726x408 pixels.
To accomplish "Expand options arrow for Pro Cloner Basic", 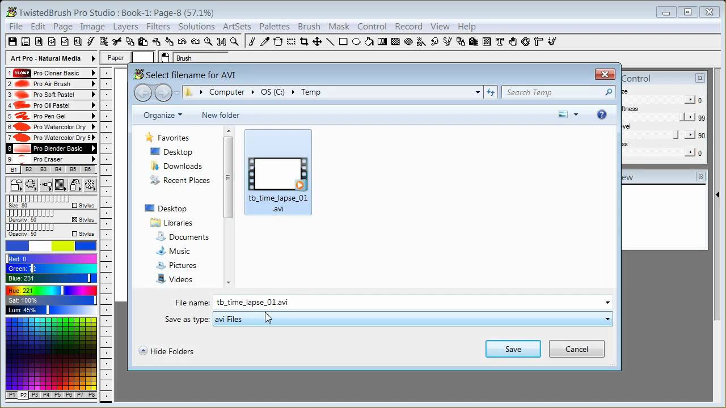I will 94,73.
